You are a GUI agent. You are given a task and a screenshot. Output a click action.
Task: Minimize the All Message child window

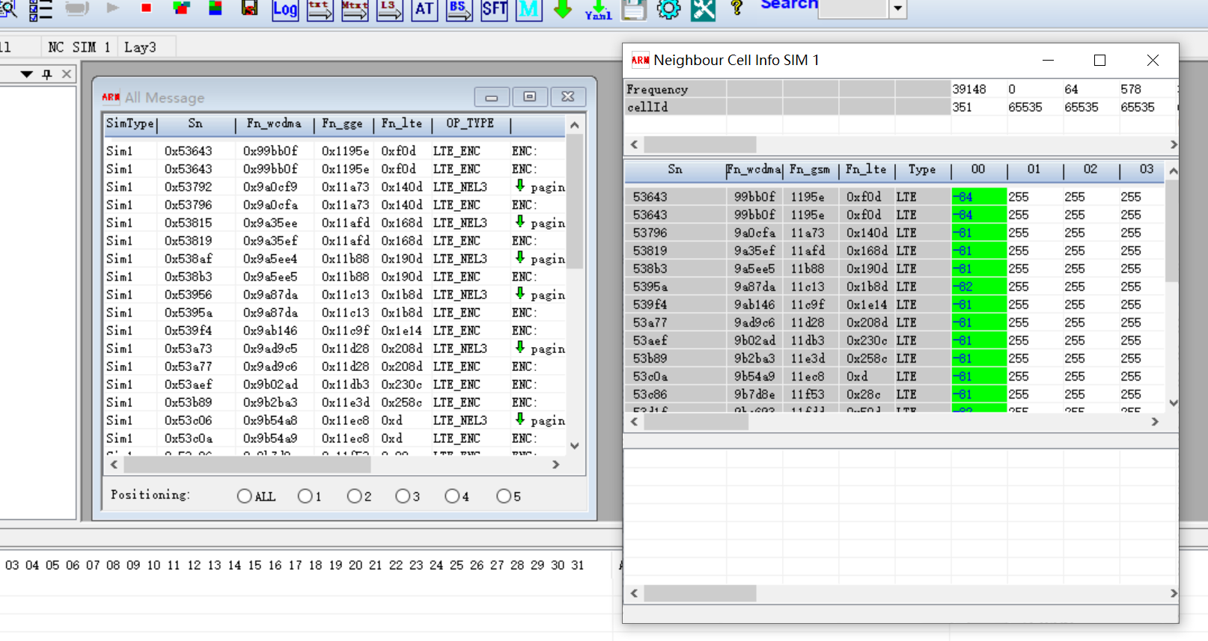(x=492, y=97)
